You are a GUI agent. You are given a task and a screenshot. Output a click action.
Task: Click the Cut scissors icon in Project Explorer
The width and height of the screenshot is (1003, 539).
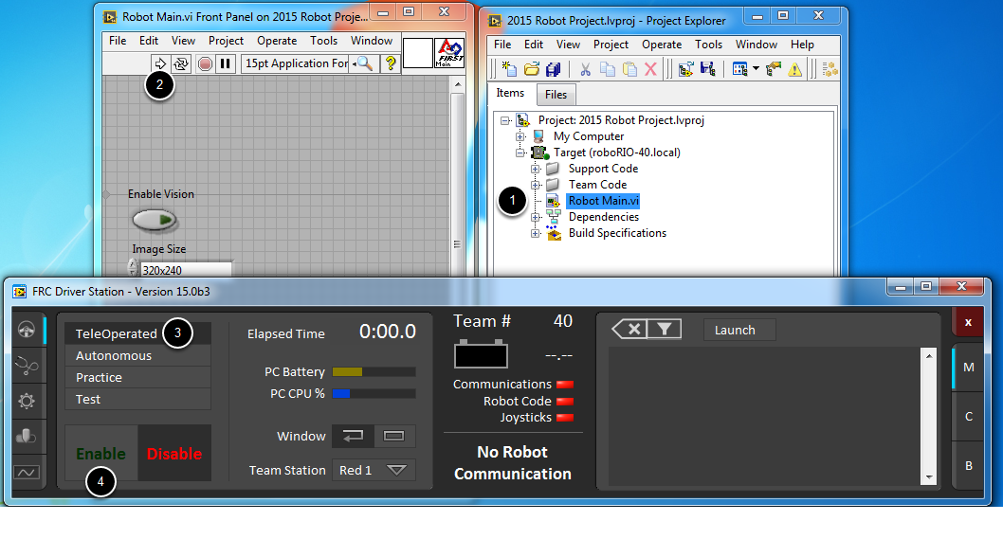click(585, 69)
